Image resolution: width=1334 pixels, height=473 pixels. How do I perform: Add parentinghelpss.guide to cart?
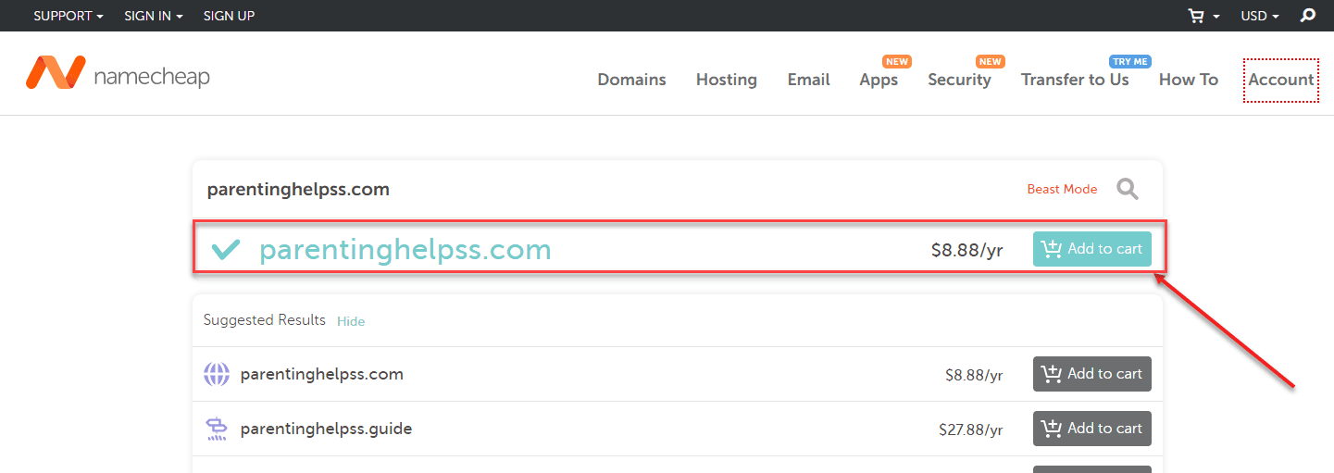[x=1092, y=429]
